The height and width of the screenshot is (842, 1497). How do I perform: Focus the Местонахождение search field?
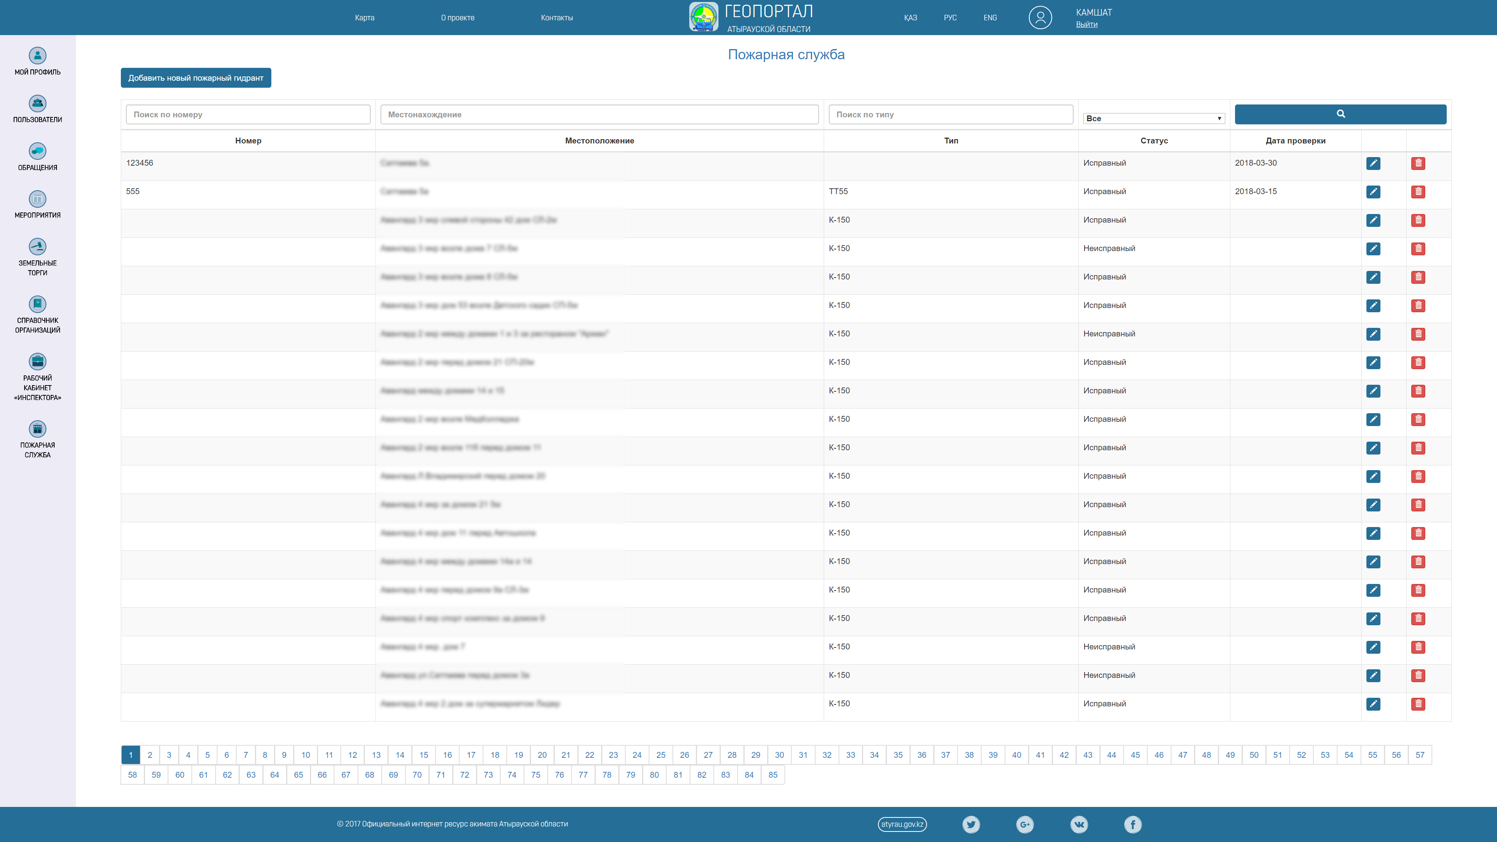(598, 115)
